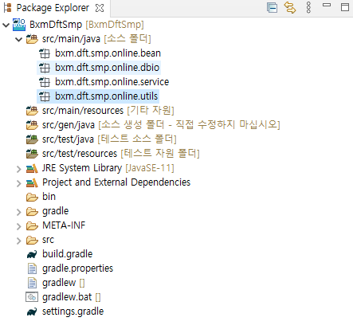Click the BxmDftSmp project icon
Screen dimensions: 353x333
click(x=19, y=25)
